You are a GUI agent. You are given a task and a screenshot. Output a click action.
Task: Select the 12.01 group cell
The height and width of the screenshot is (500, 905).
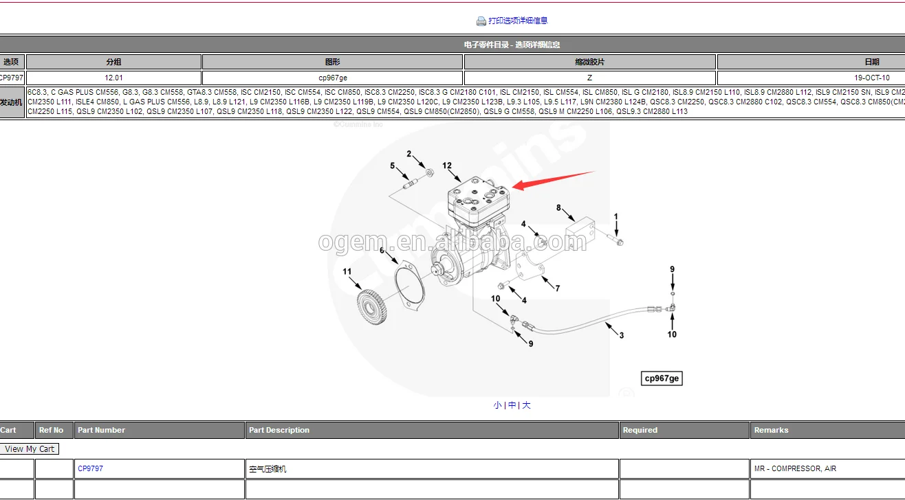pos(113,78)
